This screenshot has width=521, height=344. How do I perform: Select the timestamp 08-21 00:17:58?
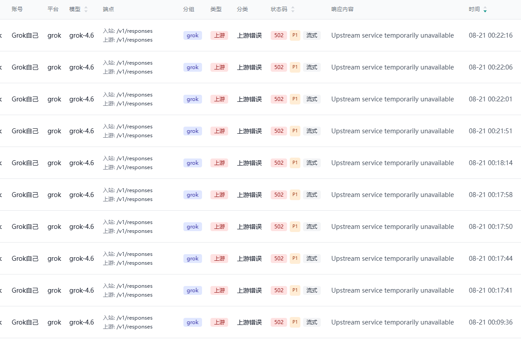click(491, 195)
